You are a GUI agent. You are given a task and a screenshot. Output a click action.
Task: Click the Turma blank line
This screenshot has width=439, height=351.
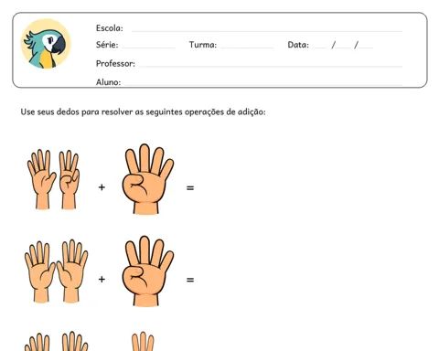(x=247, y=48)
